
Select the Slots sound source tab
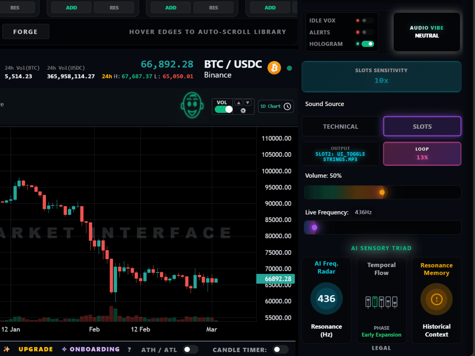point(422,127)
